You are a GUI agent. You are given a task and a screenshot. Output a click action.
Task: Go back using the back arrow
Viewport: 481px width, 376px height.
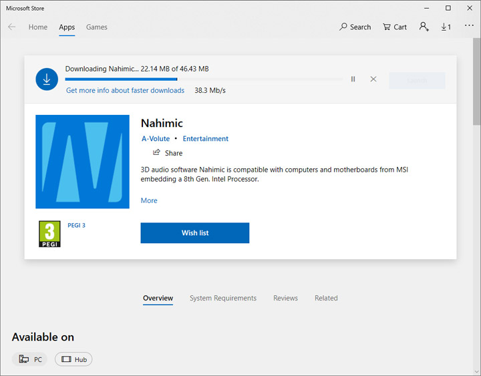point(12,27)
